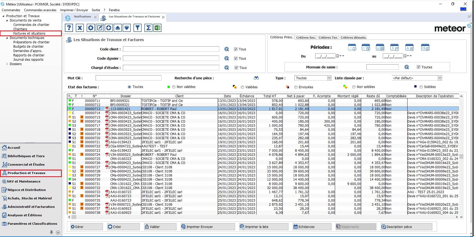Click the Echéances button

pos(312,227)
